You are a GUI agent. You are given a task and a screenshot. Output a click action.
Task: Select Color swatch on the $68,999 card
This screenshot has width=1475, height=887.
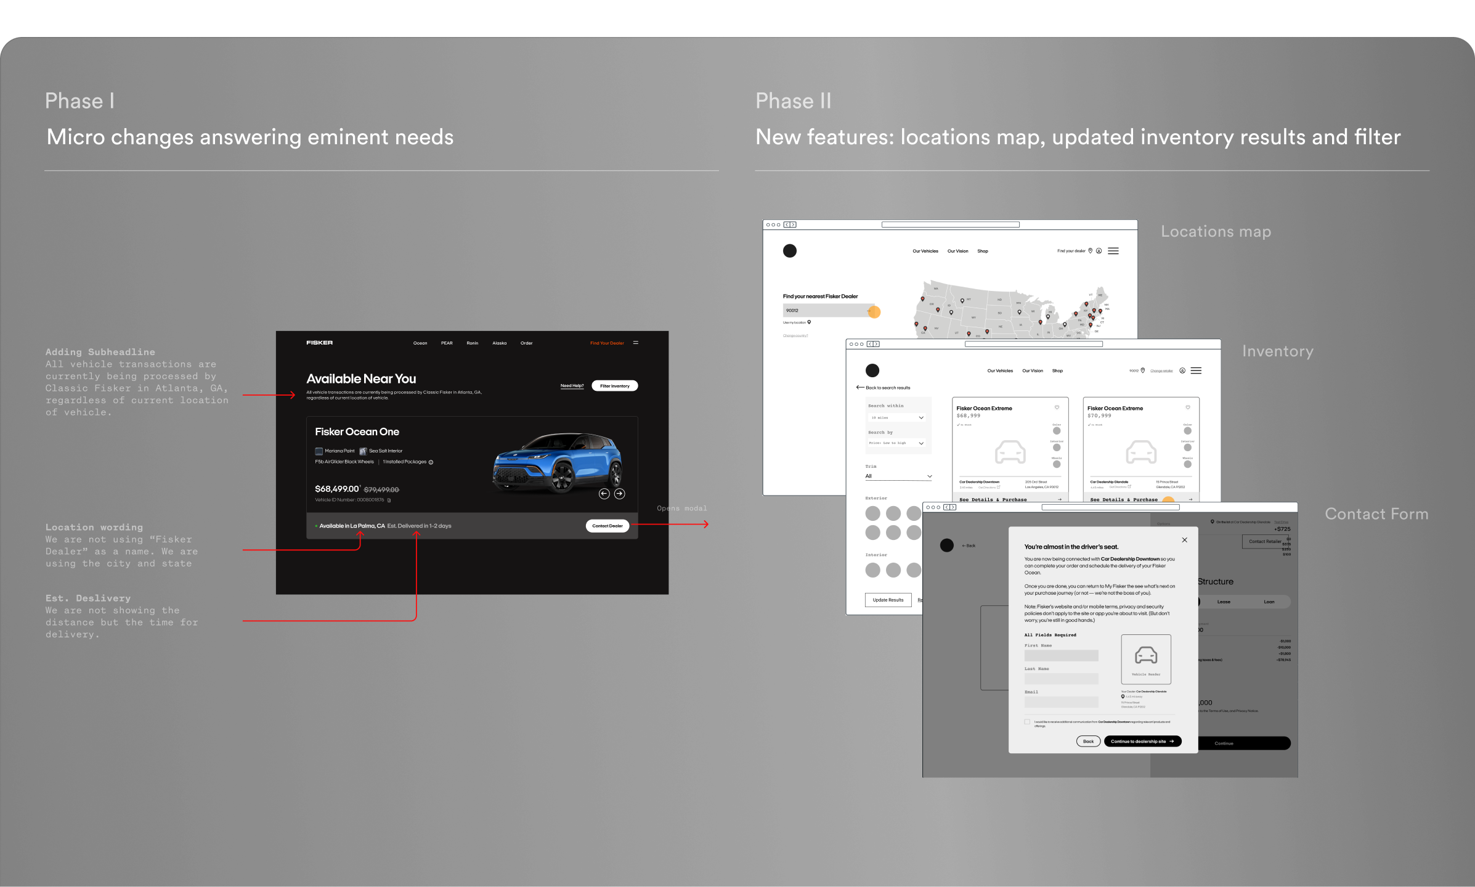(x=1057, y=431)
